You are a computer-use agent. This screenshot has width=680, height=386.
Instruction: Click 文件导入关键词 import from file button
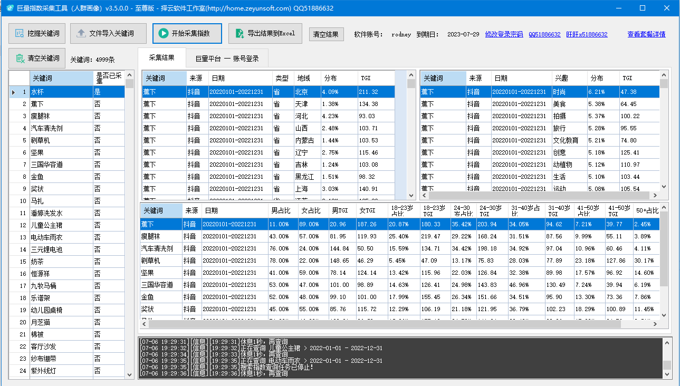(x=105, y=33)
